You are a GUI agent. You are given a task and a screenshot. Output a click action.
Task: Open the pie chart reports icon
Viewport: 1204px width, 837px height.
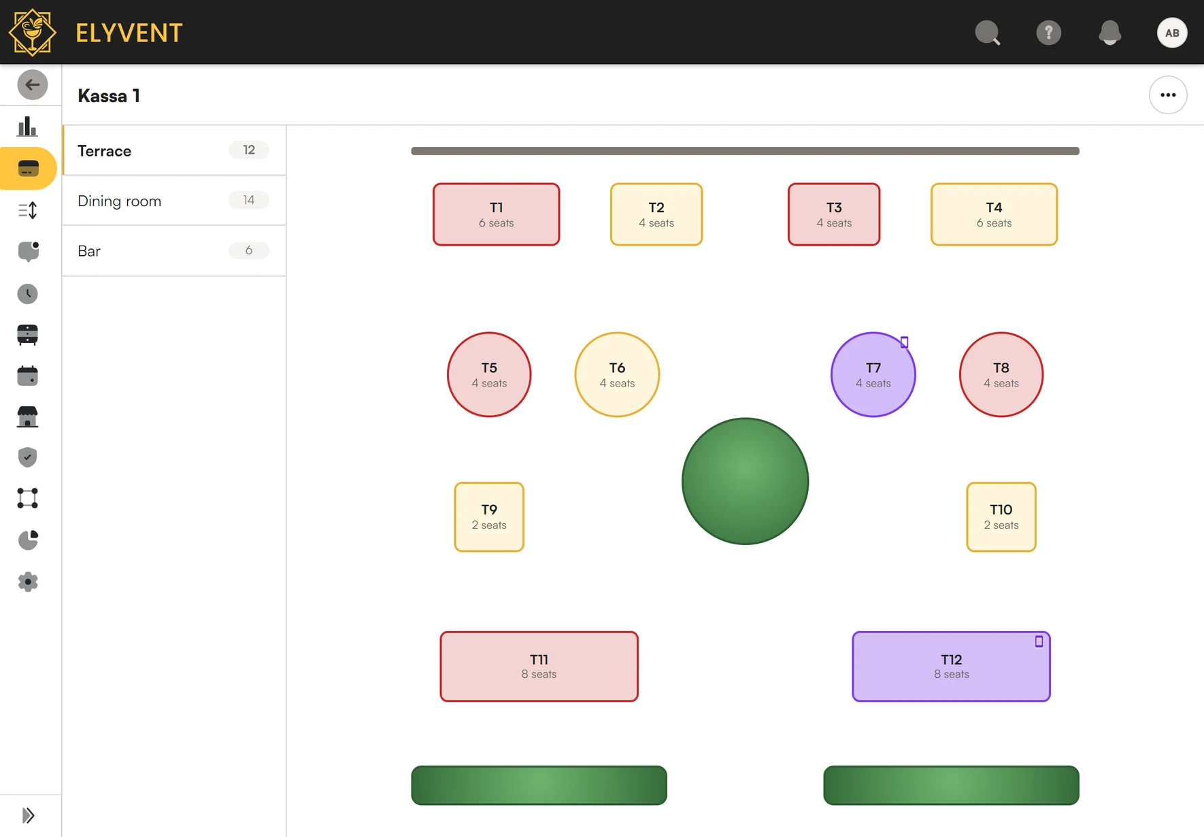coord(28,540)
